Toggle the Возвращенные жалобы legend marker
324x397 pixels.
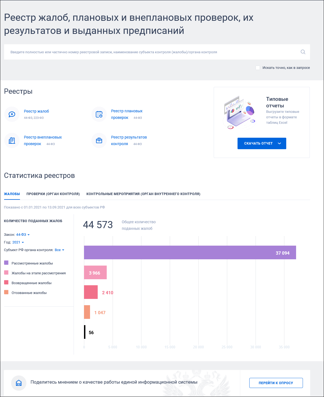[6, 283]
